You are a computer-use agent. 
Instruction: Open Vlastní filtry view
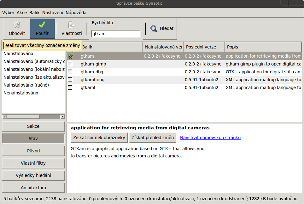(x=33, y=163)
